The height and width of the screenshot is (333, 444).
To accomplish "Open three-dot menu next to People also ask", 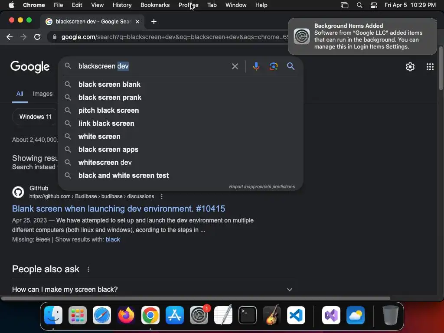I will click(88, 269).
